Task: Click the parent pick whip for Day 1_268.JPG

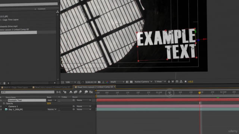Action: click(74, 109)
